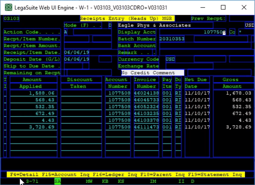Click invoice number 46024138

(x=146, y=93)
